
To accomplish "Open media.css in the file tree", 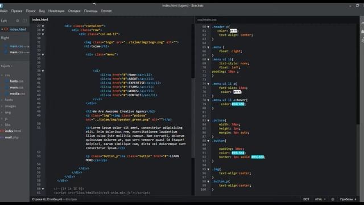I will (x=18, y=93).
